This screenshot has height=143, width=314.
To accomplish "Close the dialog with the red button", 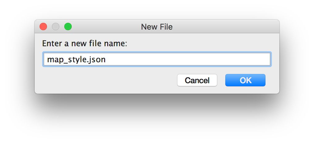I will point(43,27).
